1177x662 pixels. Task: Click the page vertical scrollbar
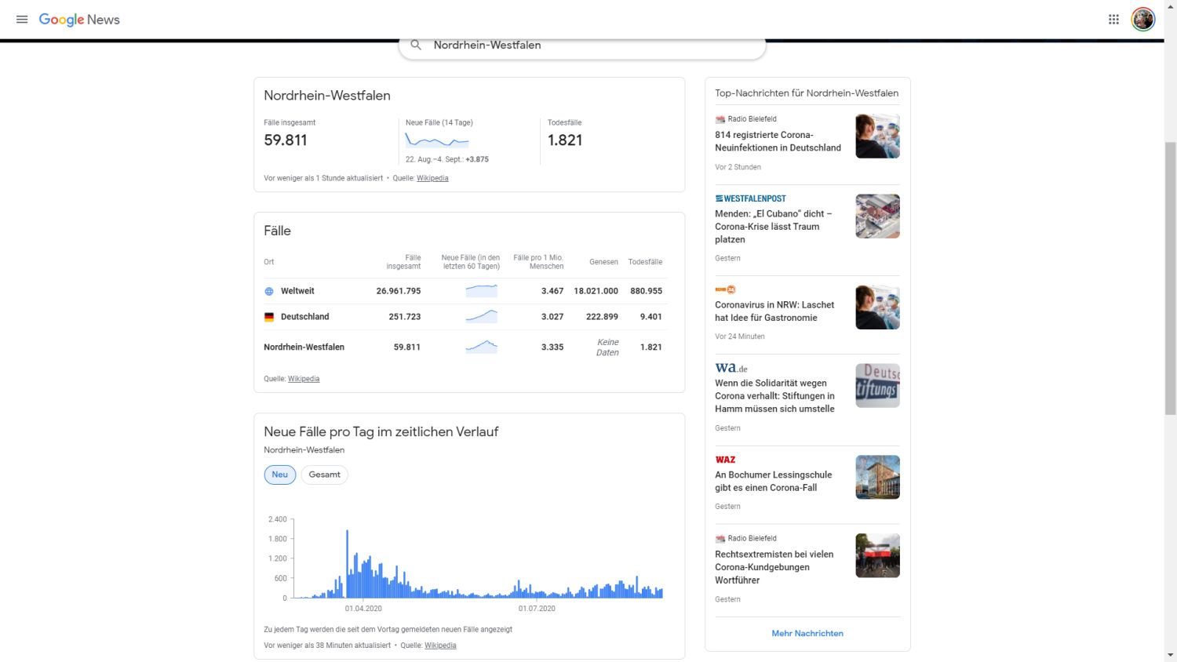(1170, 275)
